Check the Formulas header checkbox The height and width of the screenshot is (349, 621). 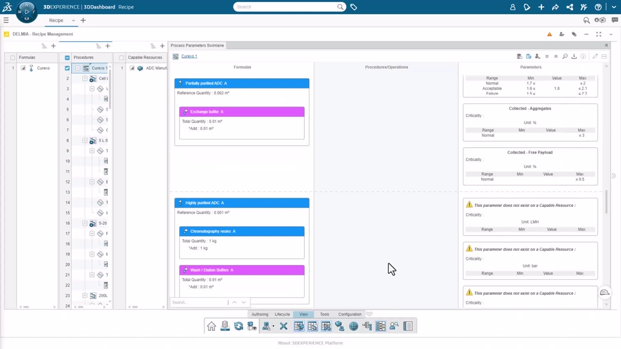pos(13,58)
